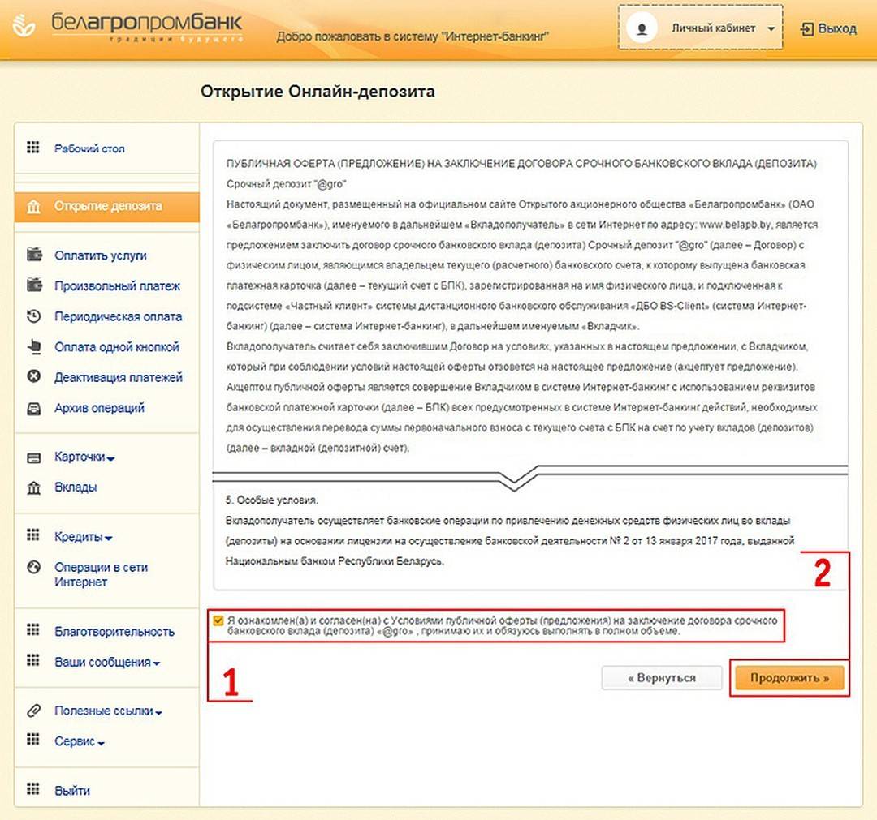Click the hand icon for Оплата одной кнопкой
The image size is (877, 820).
(x=33, y=347)
